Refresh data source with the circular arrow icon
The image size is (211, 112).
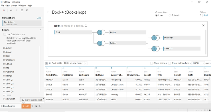coord(27,10)
